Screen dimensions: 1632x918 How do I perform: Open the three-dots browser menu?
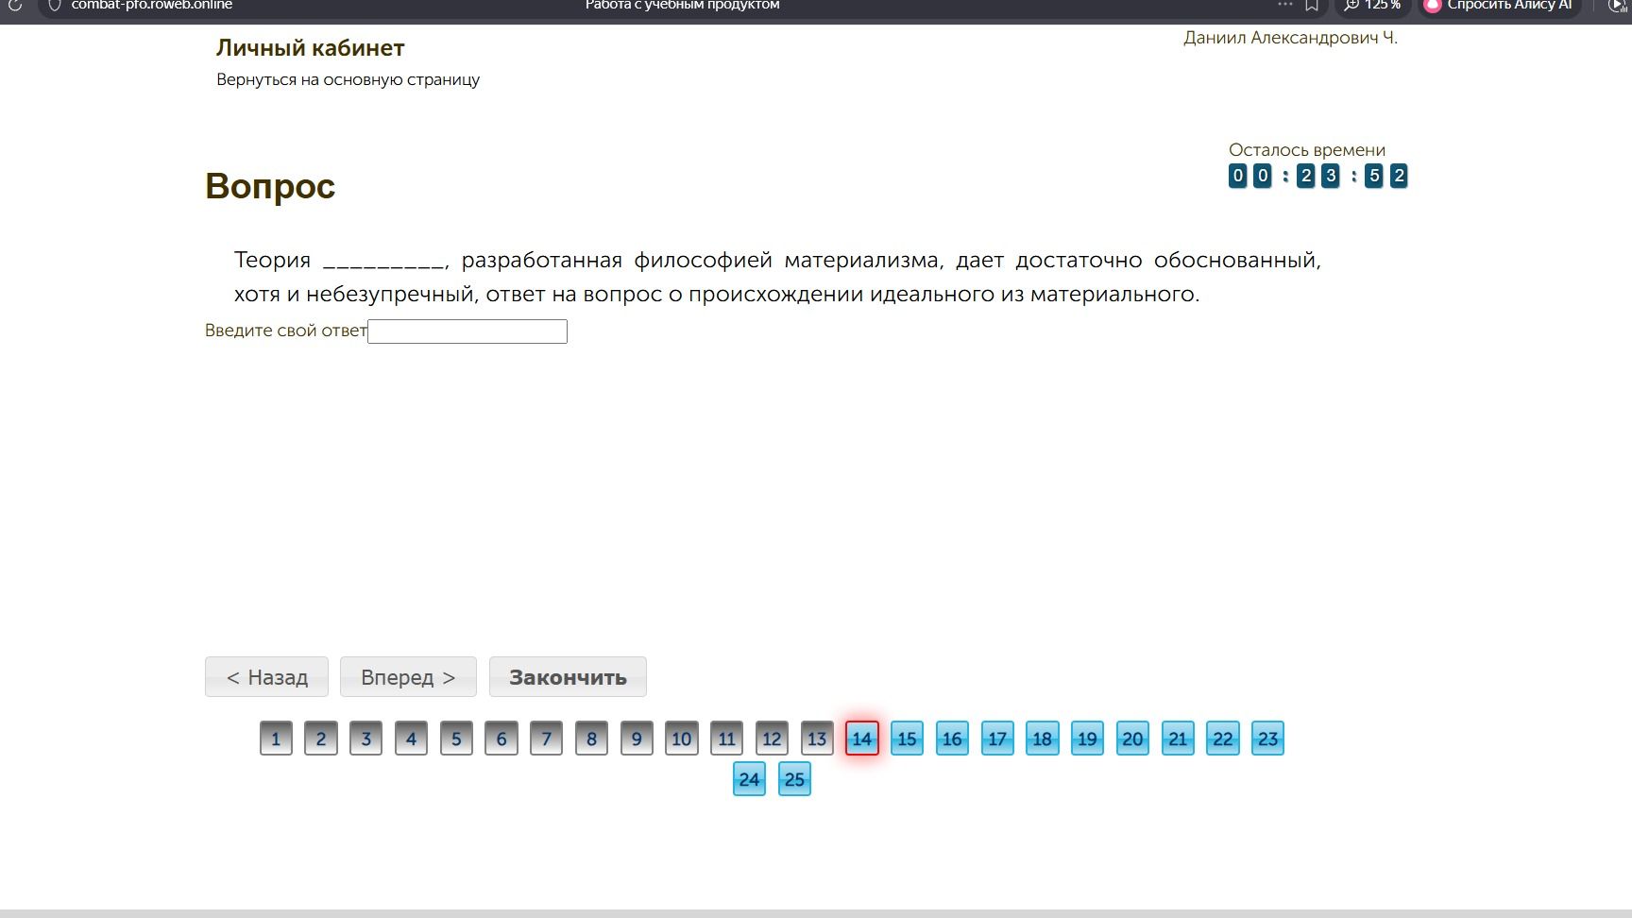pyautogui.click(x=1284, y=5)
